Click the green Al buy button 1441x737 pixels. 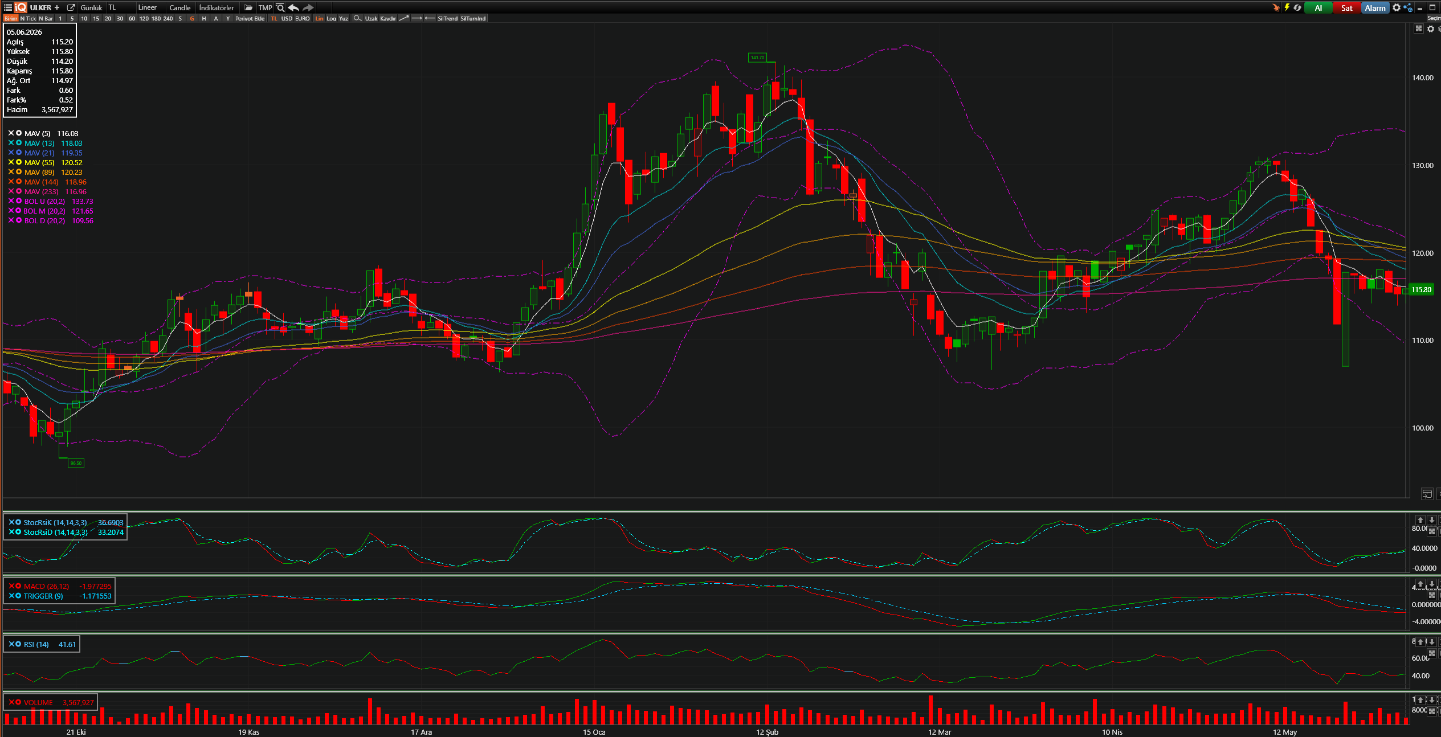[1318, 7]
